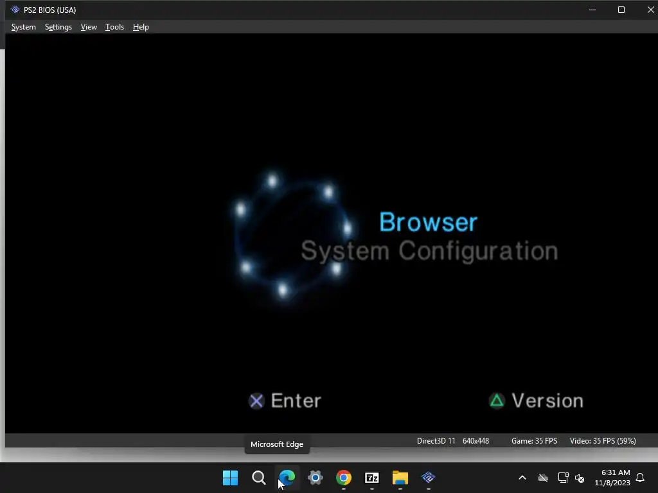Image resolution: width=658 pixels, height=493 pixels.
Task: Click the triangle Version prompt
Action: tap(536, 401)
